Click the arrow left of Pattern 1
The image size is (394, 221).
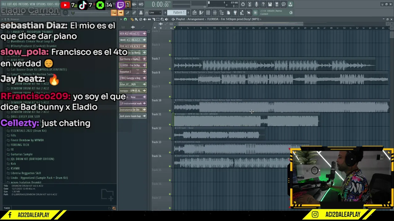[165, 13]
